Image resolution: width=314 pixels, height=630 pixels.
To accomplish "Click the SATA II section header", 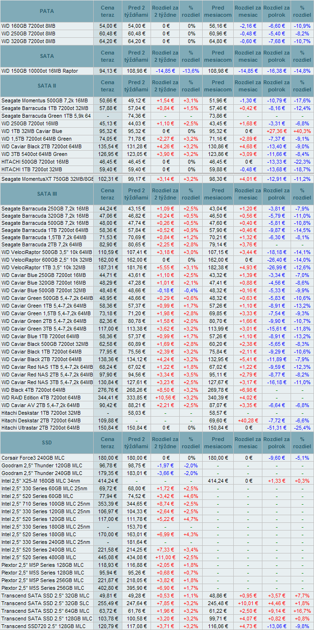I will (x=47, y=86).
